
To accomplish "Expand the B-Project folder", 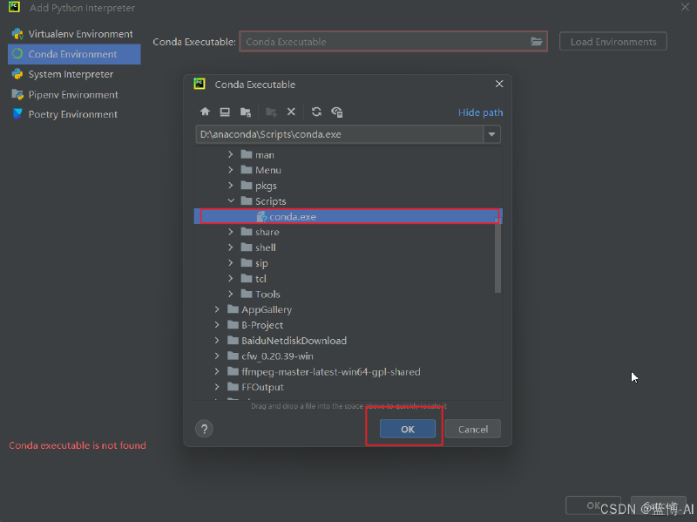I will click(x=217, y=325).
